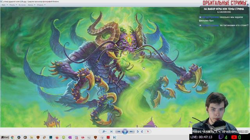Open the Открыть menu
Viewport: 250px width, 140px height.
point(41,5)
